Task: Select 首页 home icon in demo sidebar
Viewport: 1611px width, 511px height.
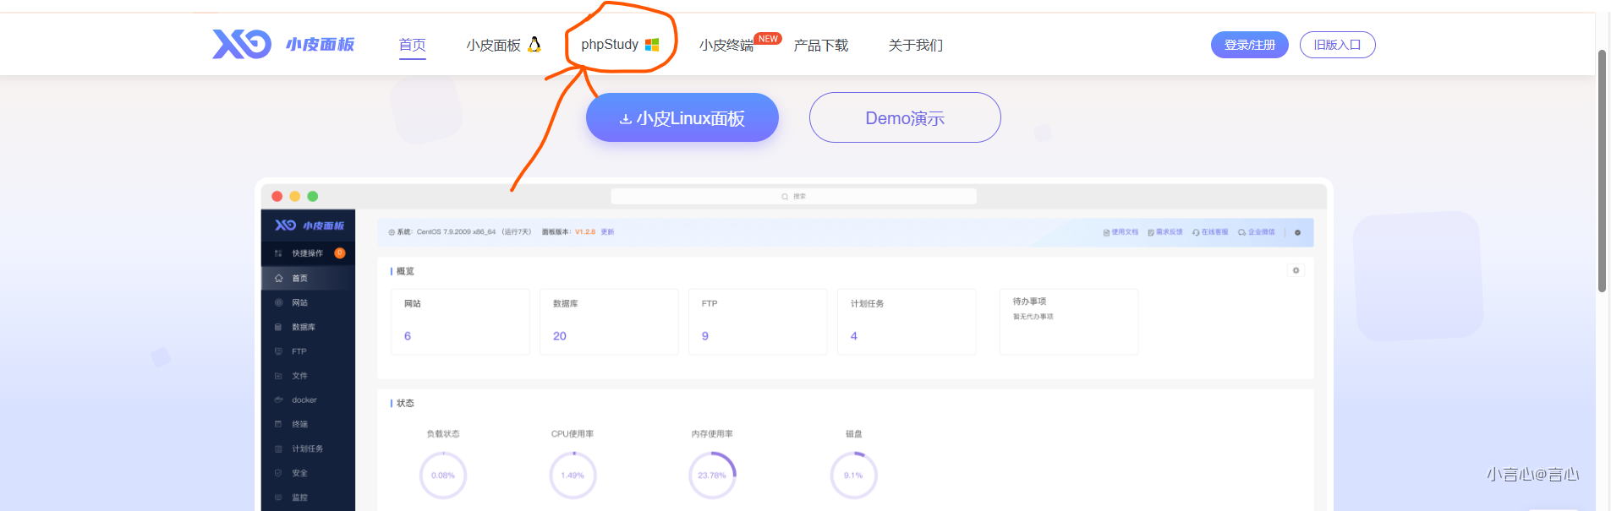Action: point(278,278)
